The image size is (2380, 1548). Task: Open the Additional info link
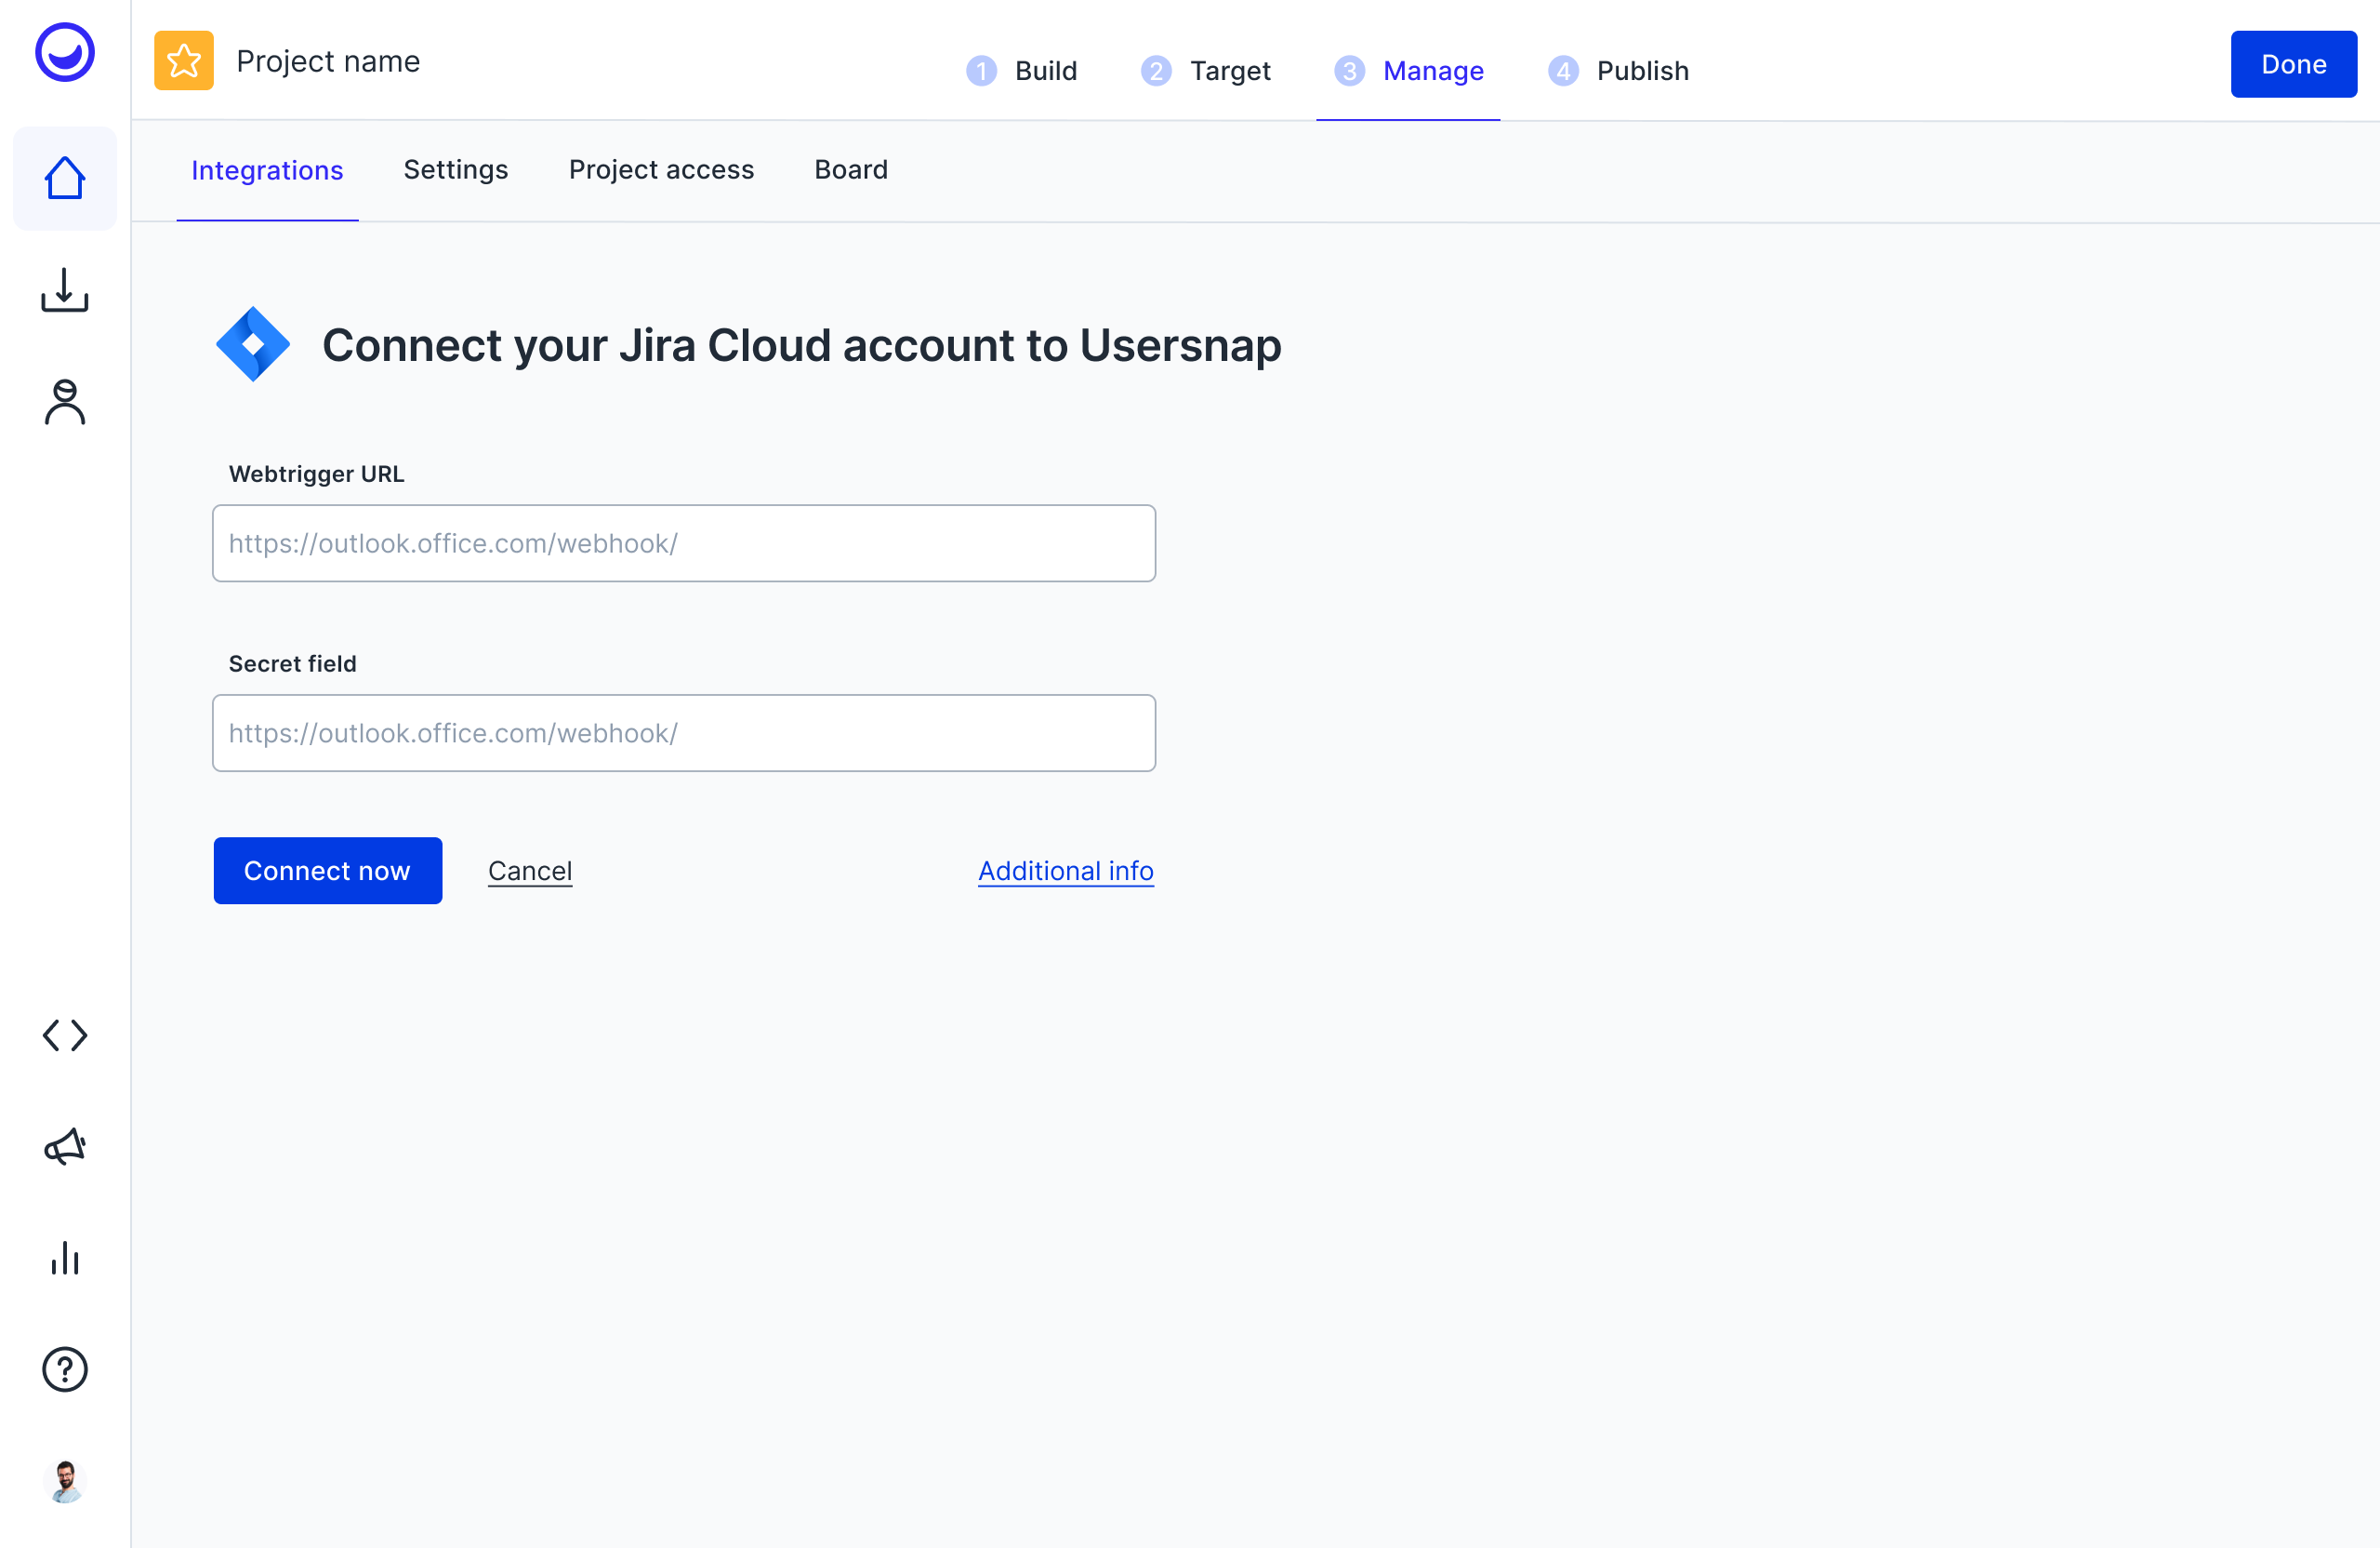(x=1066, y=872)
